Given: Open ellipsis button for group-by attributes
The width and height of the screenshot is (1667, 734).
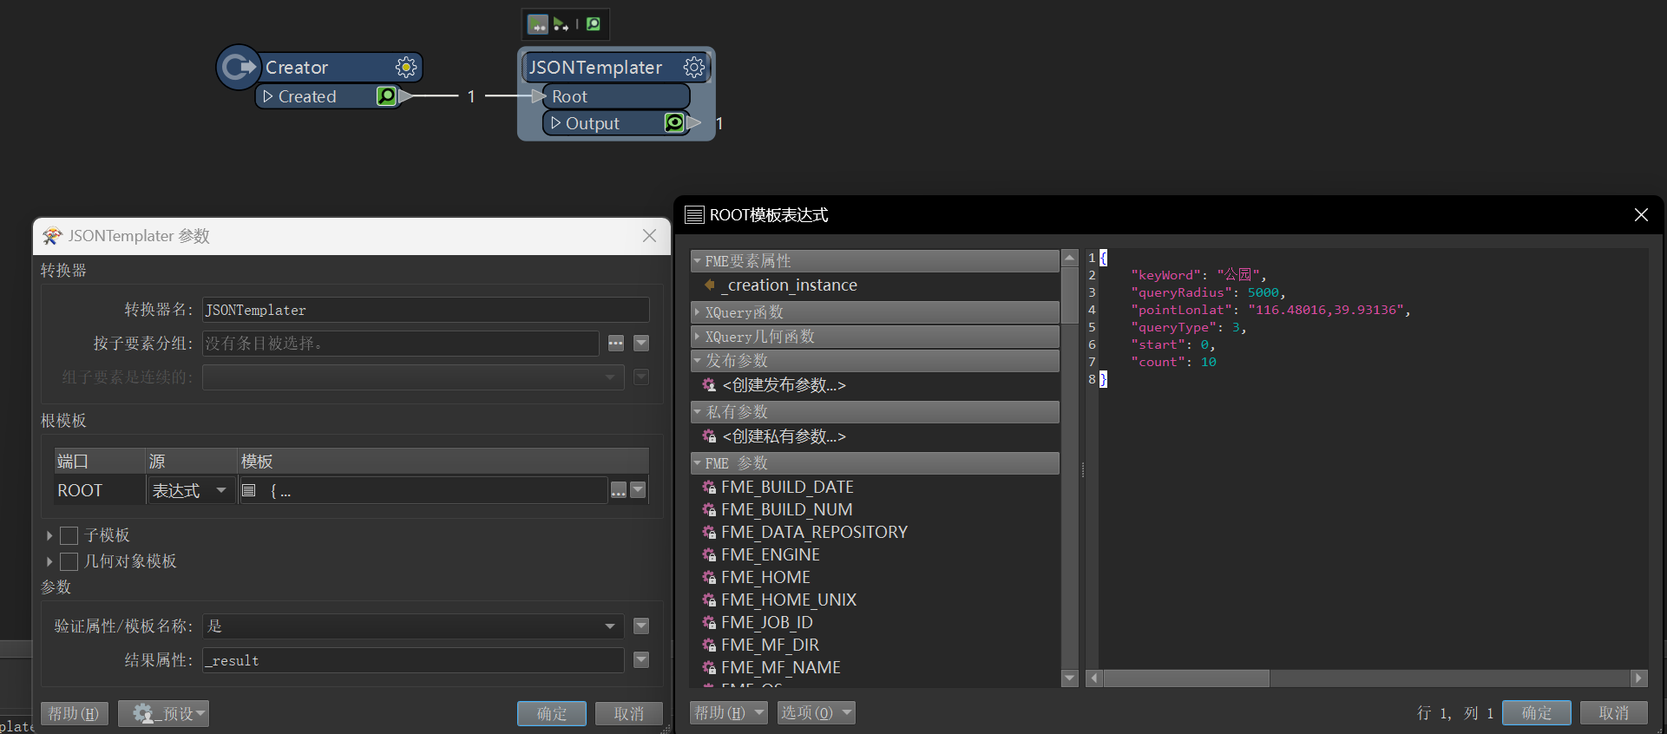Looking at the screenshot, I should point(616,343).
